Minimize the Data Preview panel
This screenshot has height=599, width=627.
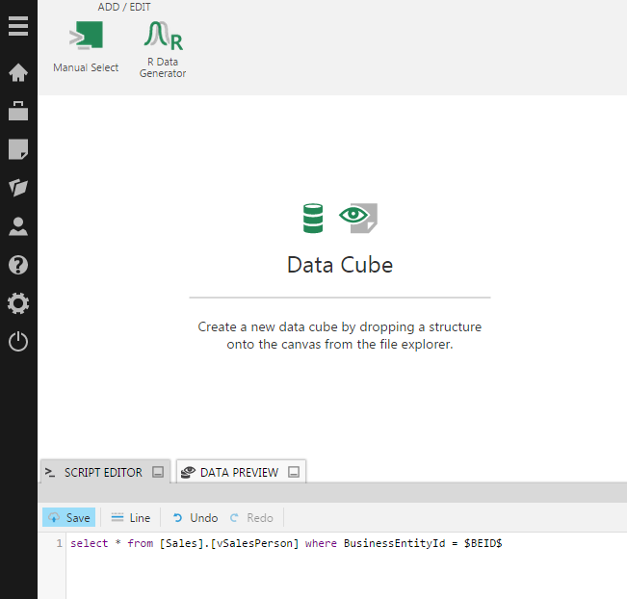tap(294, 472)
